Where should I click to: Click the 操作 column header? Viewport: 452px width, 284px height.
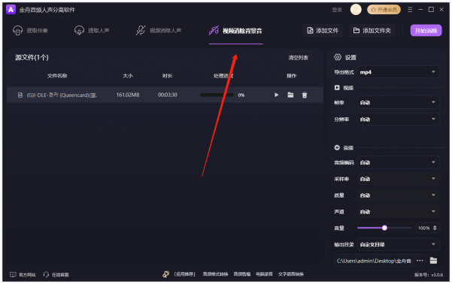(x=291, y=76)
